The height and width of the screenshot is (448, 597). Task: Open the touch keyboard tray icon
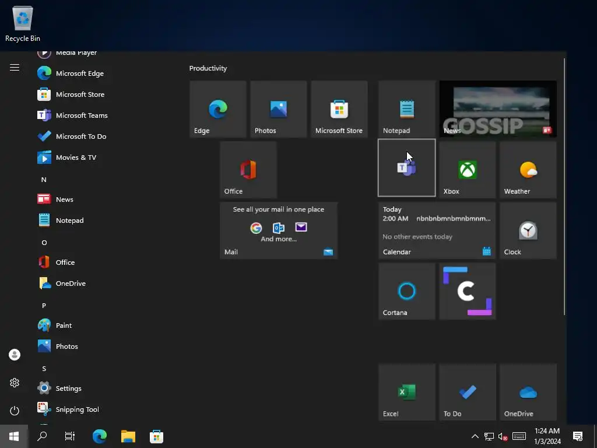tap(519, 436)
